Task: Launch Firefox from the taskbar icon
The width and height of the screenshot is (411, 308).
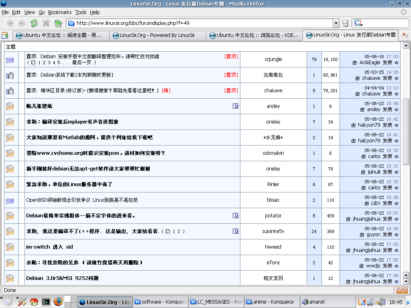Action: click(x=58, y=302)
